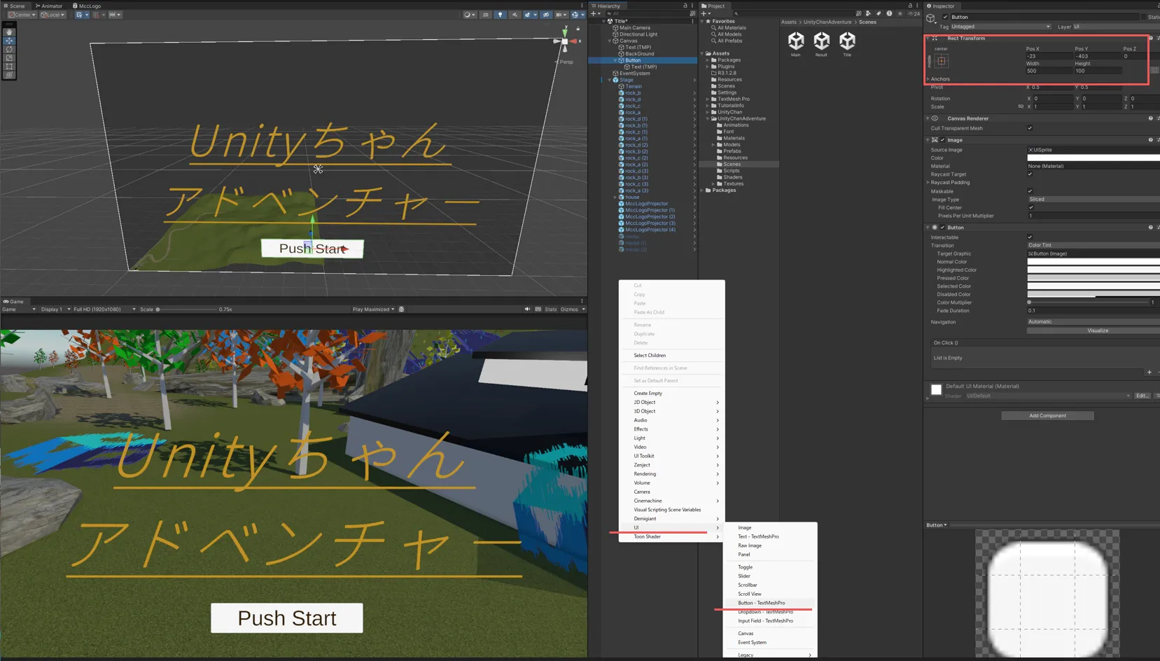Uncheck Cull Transparent Mesh
This screenshot has height=661, width=1160.
click(x=1030, y=128)
